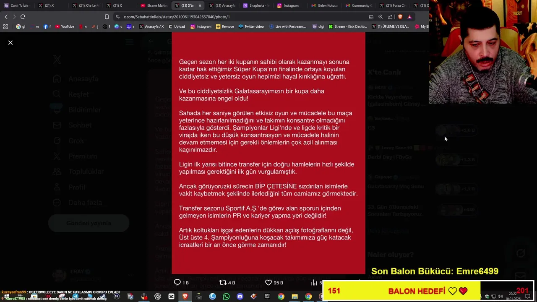This screenshot has height=302, width=537.
Task: Open the digi bookmark
Action: (x=318, y=26)
